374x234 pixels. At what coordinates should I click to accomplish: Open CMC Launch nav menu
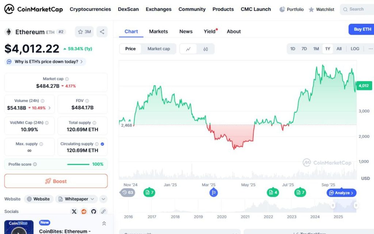[x=256, y=9]
